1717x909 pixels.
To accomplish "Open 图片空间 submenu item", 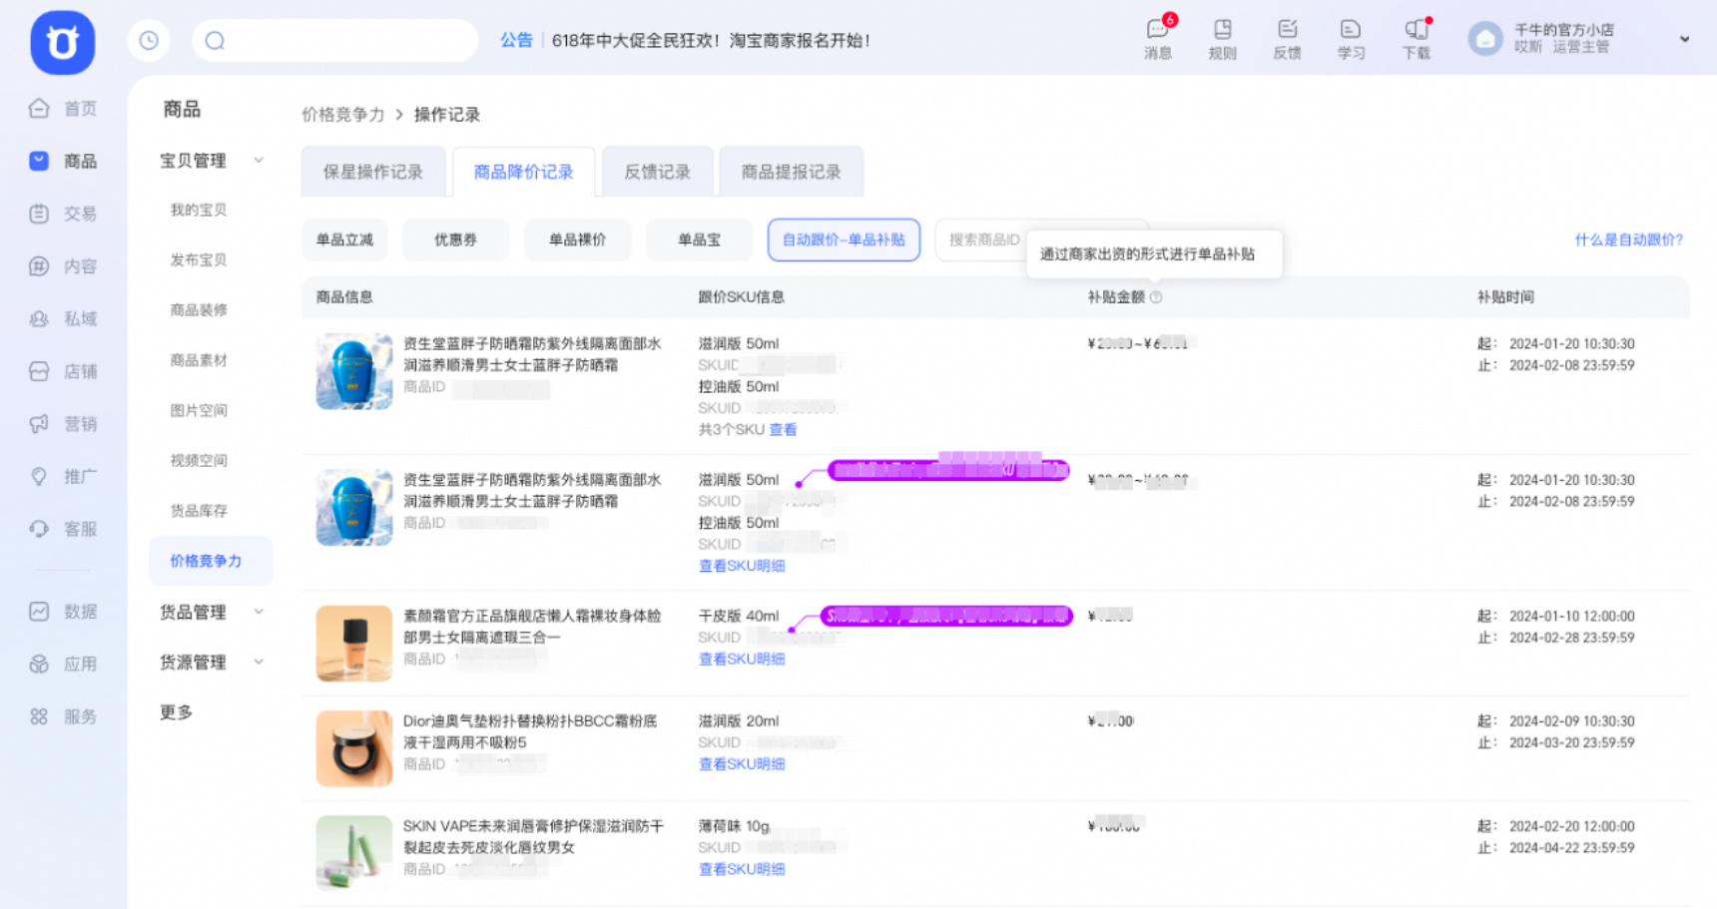I will tap(199, 410).
